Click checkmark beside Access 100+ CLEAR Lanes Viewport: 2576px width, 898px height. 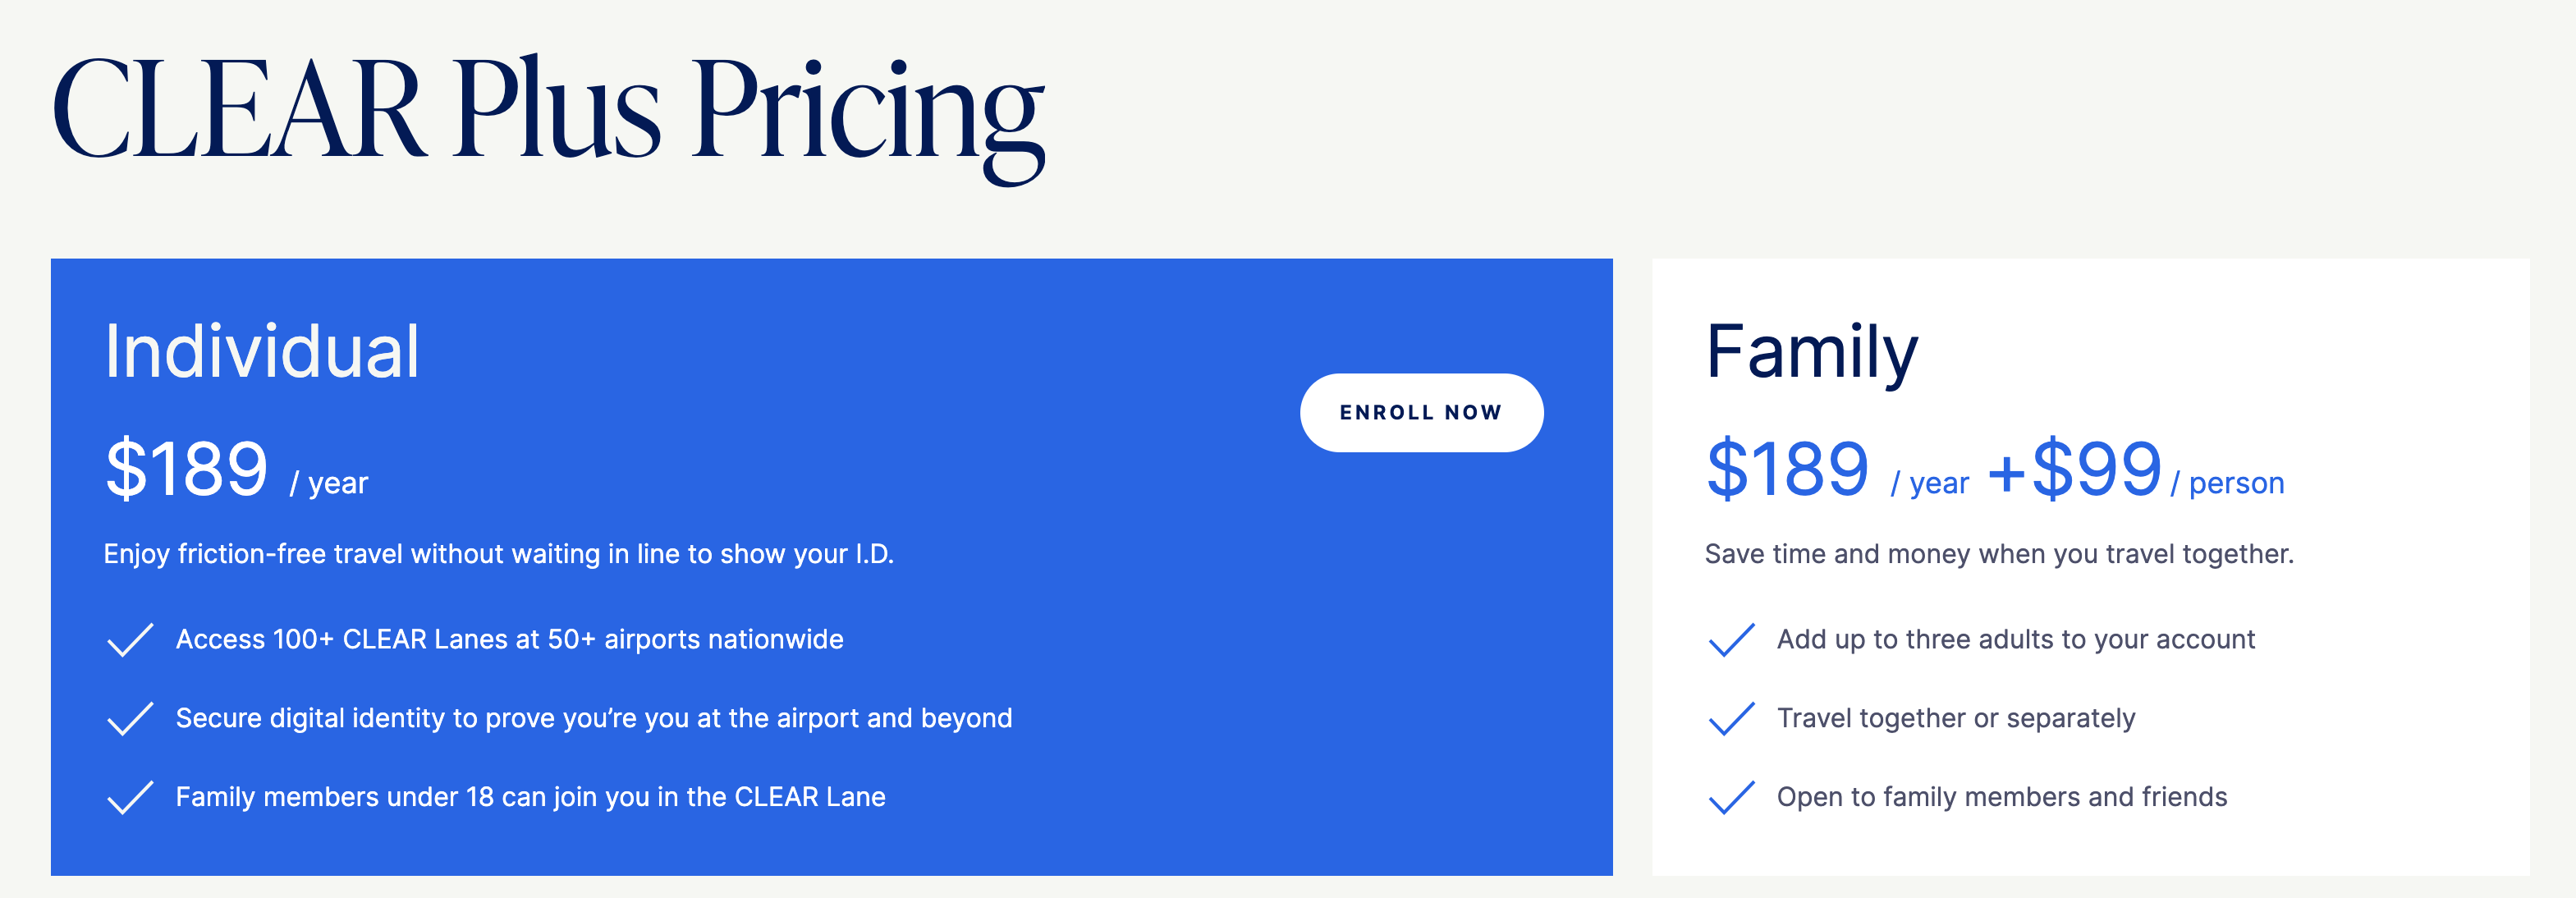pos(130,640)
